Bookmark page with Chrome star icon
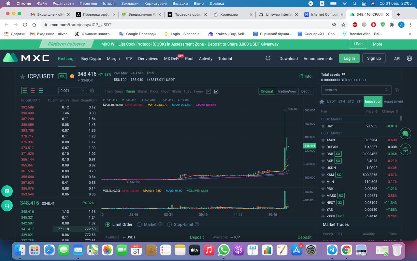This screenshot has height=261, width=417. (343, 25)
